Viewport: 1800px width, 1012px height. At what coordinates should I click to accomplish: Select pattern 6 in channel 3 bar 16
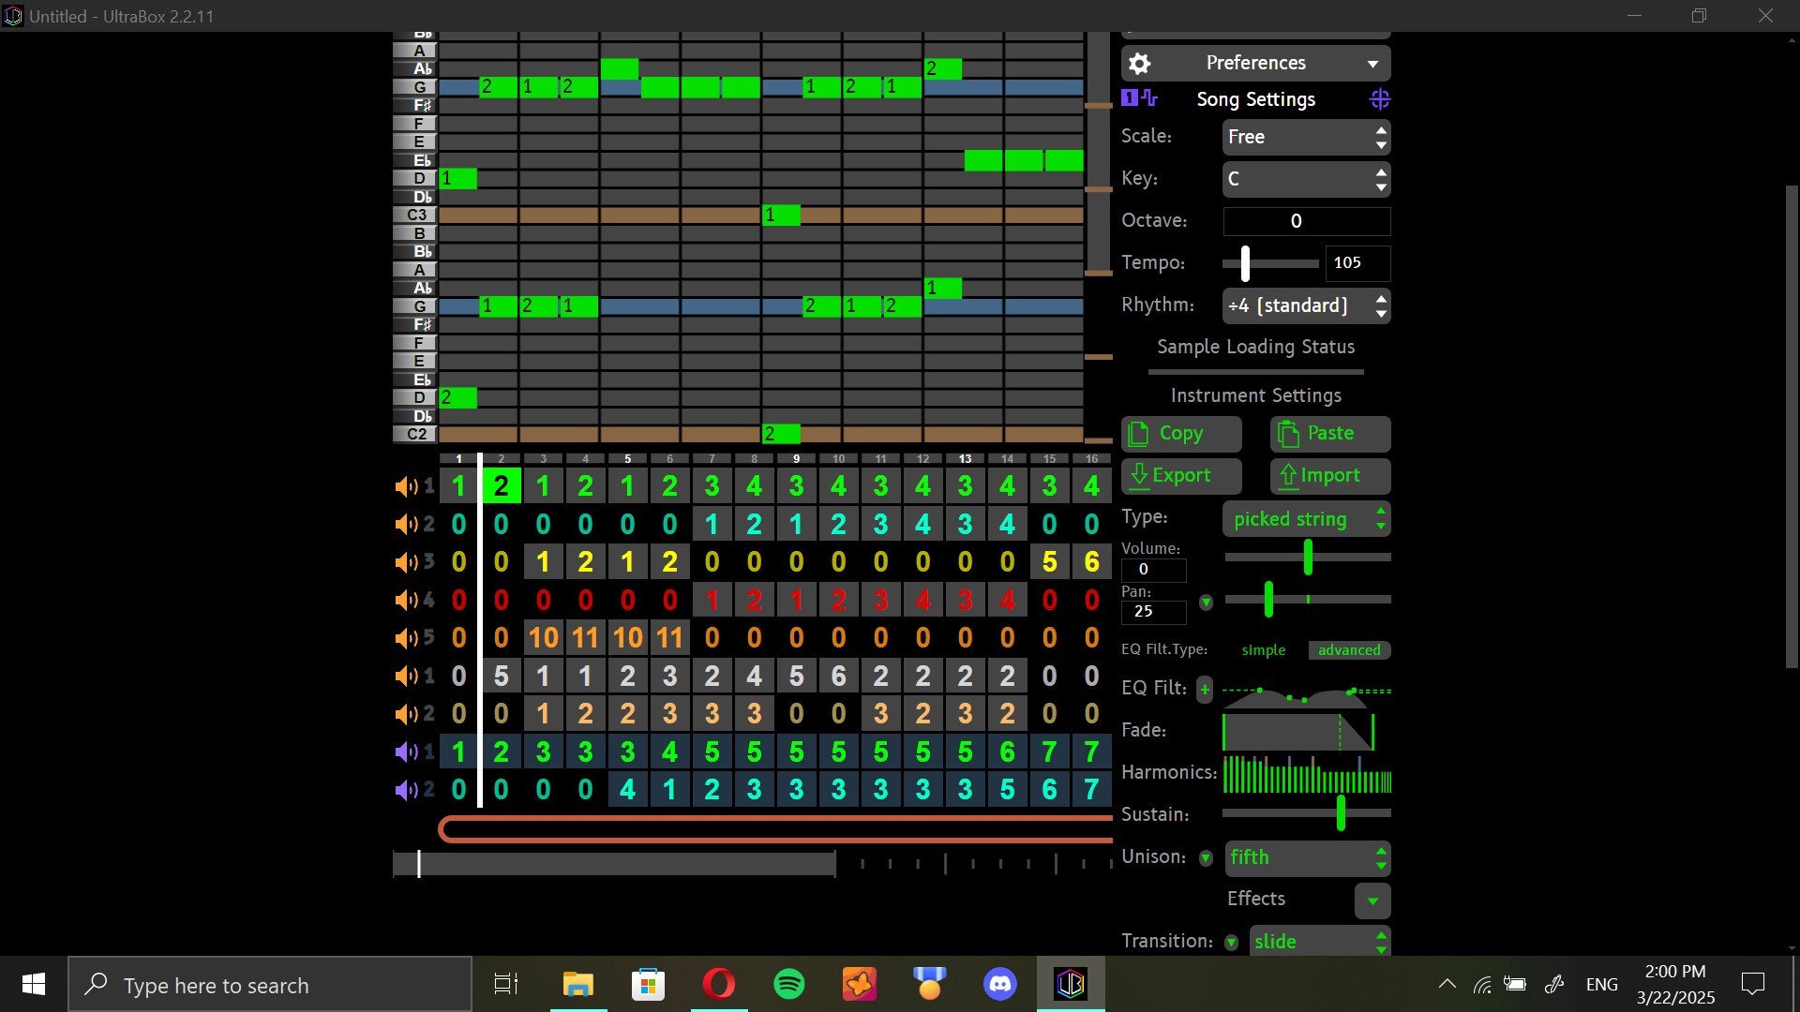coord(1091,562)
